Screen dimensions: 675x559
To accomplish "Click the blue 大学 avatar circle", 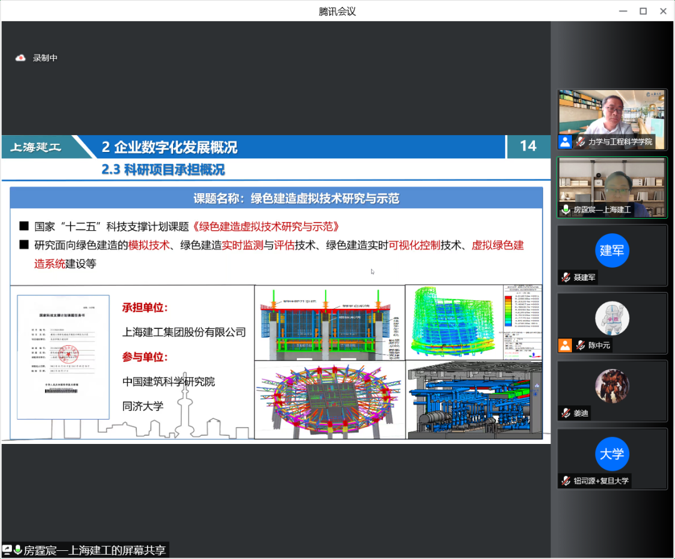I will click(x=612, y=454).
